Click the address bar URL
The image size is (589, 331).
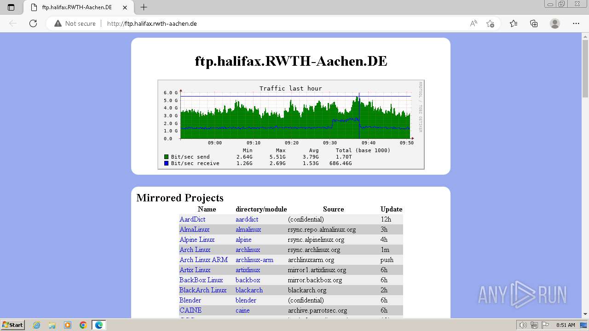152,23
